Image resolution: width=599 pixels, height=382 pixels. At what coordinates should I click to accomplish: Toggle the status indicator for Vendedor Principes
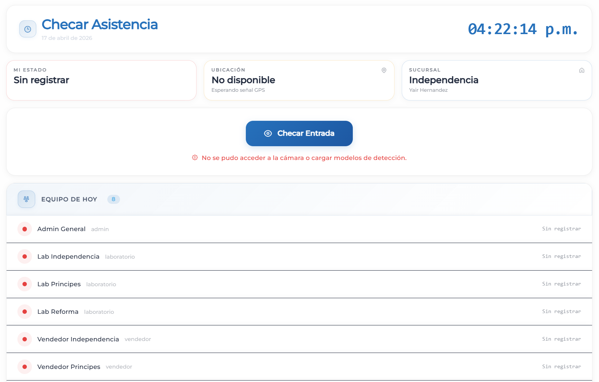coord(24,366)
